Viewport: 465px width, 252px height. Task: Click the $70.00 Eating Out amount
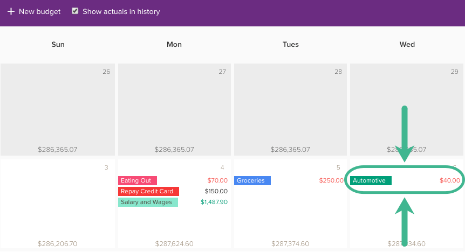[x=217, y=180]
